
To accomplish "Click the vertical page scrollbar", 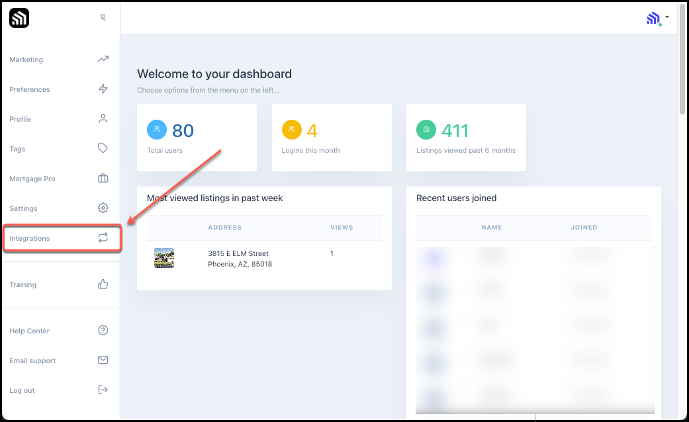I will click(x=683, y=73).
